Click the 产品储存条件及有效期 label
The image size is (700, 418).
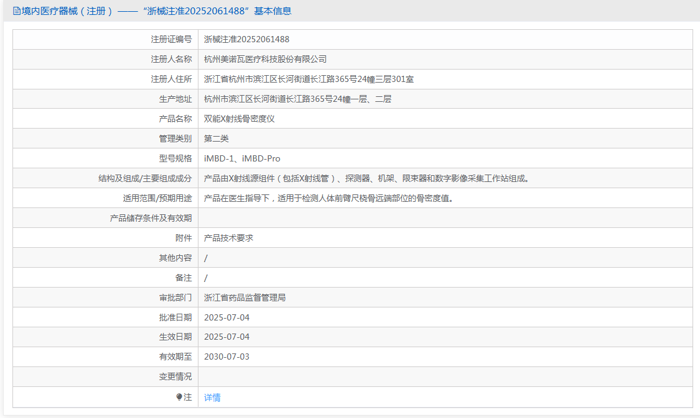point(151,218)
